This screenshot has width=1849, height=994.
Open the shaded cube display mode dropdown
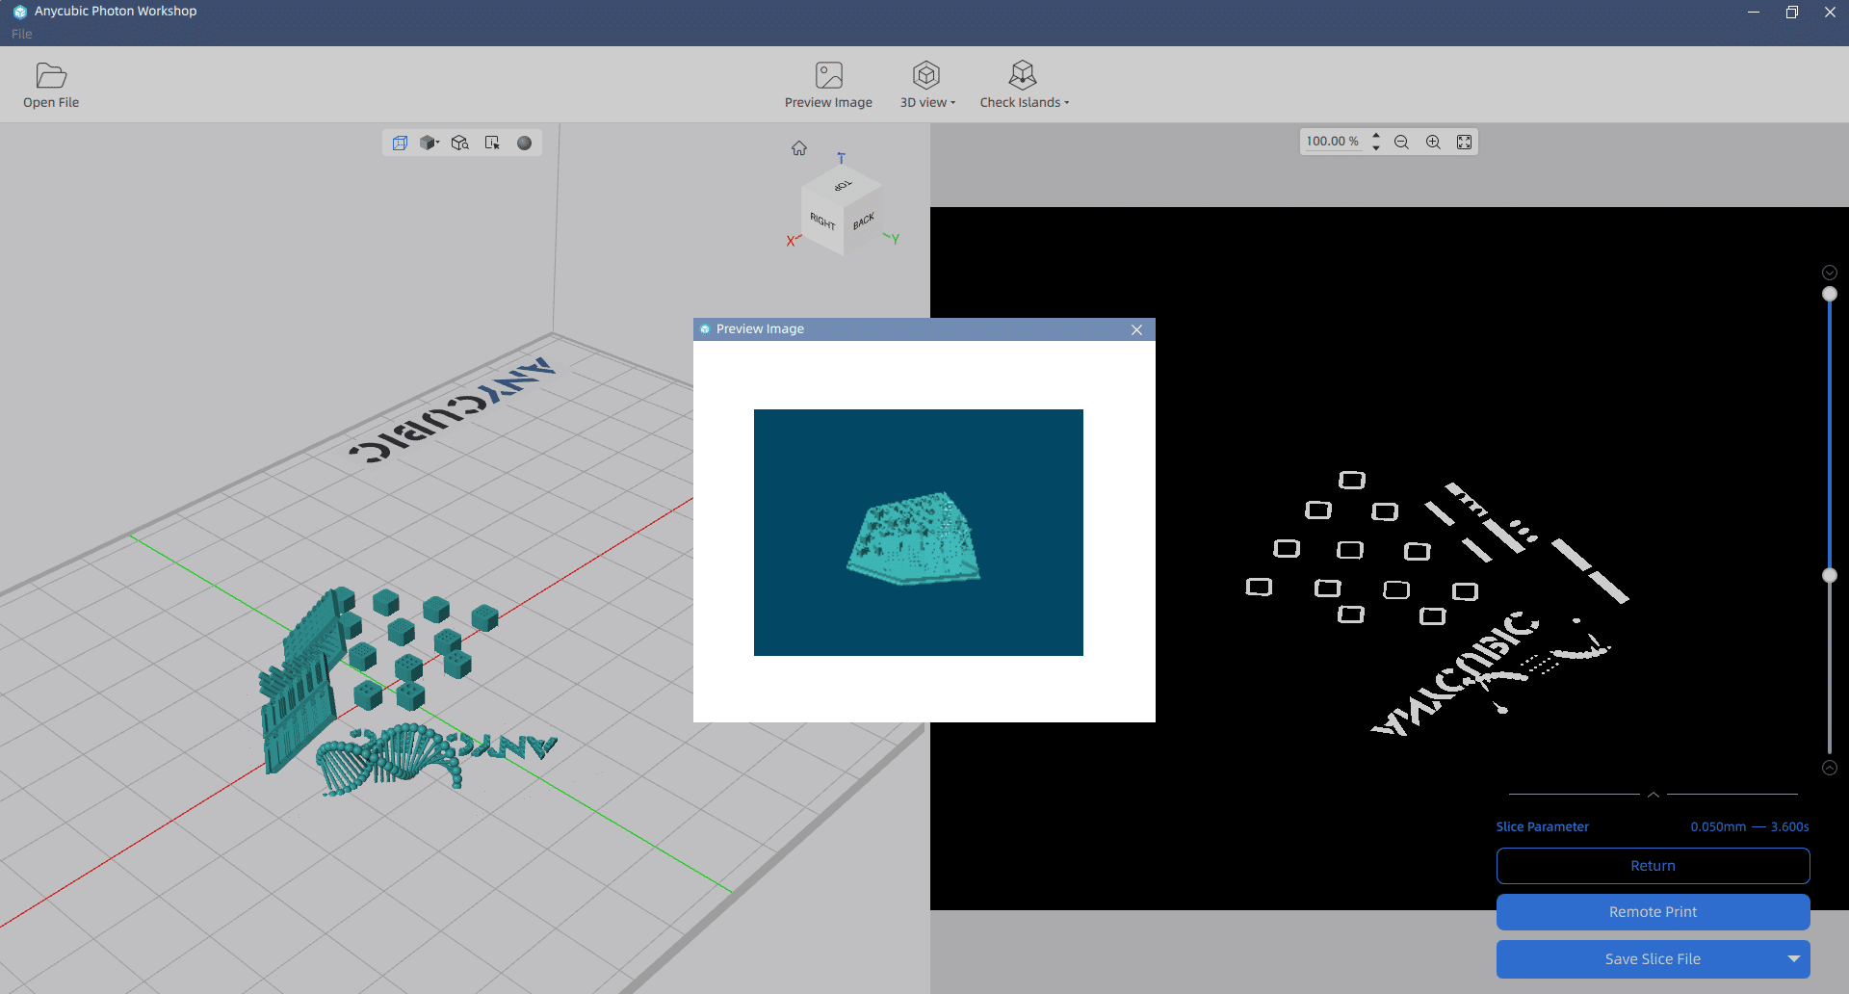(x=430, y=143)
